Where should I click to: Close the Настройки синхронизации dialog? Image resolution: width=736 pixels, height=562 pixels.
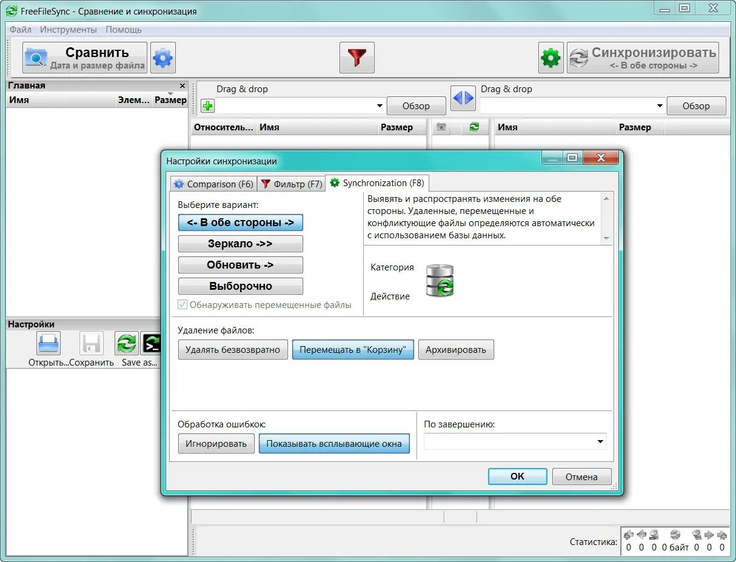pos(601,158)
